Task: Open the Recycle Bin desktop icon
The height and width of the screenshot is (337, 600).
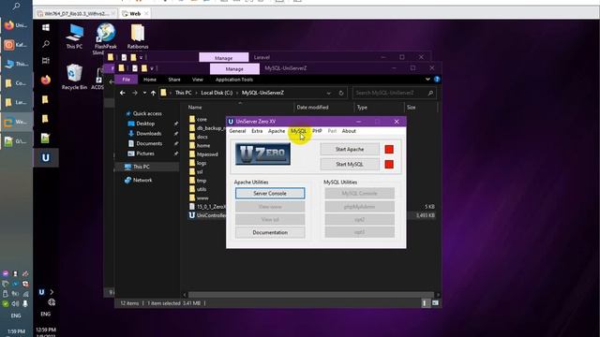Action: (x=74, y=77)
